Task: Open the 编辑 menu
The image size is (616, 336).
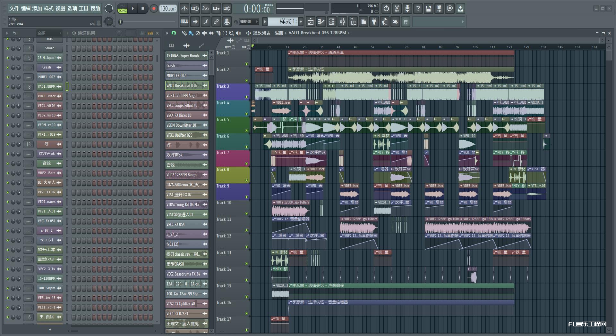Action: pyautogui.click(x=26, y=9)
